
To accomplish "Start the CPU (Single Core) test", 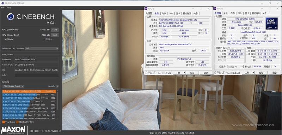I will (55, 35).
